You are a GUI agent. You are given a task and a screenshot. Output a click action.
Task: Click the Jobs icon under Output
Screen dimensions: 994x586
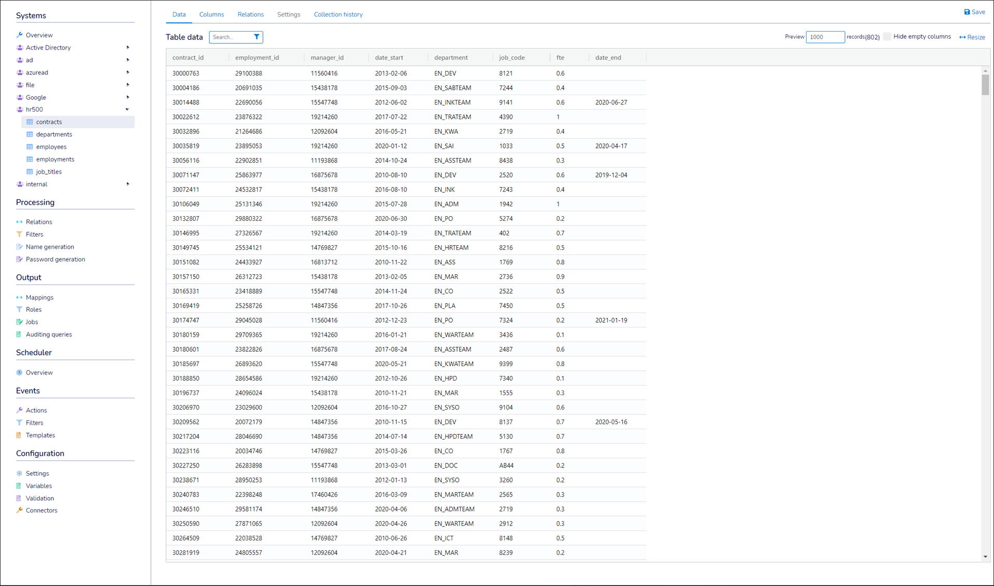click(19, 322)
